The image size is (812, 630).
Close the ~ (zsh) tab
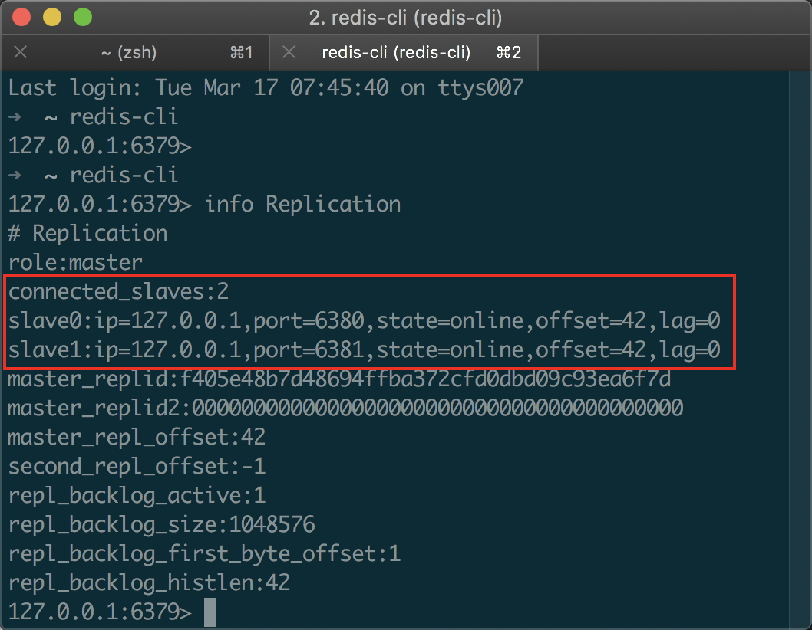click(x=20, y=52)
